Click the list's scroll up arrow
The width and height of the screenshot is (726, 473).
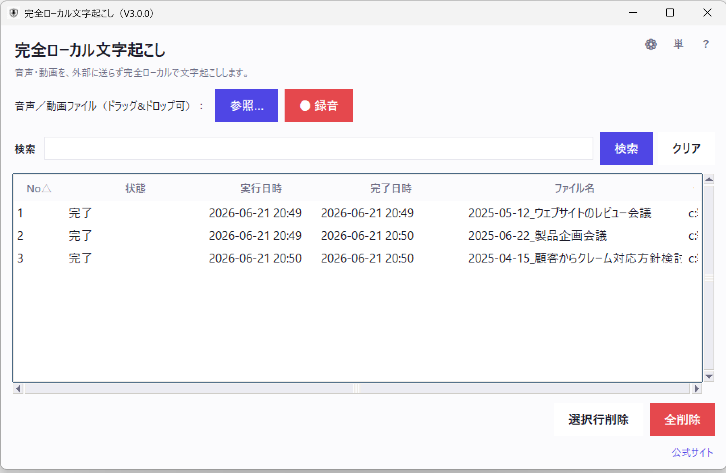pos(709,179)
